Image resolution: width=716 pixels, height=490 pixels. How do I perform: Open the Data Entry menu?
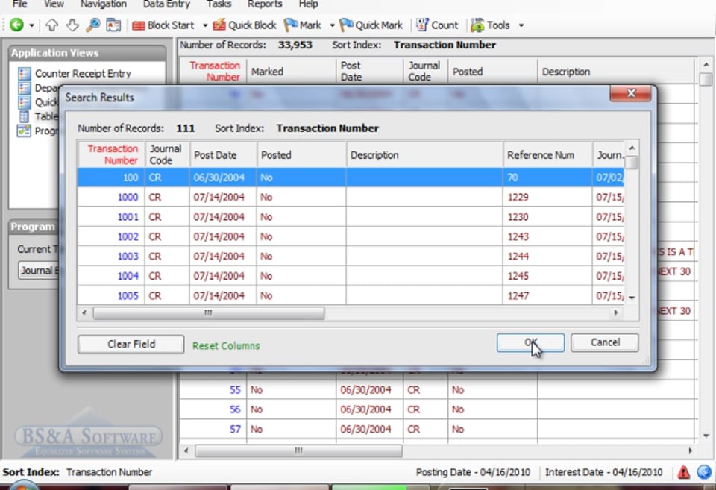tap(166, 4)
